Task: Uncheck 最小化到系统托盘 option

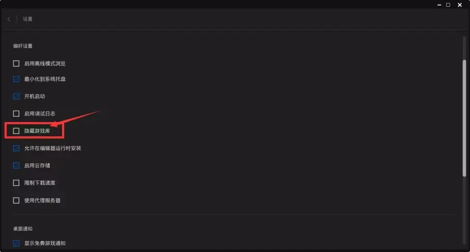Action: tap(16, 79)
